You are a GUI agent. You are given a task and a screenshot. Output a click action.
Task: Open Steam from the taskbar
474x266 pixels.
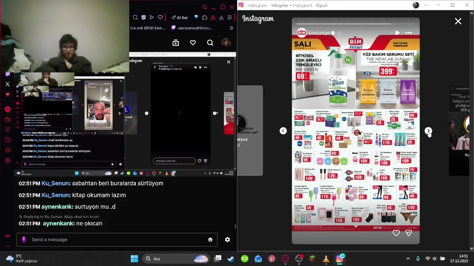231,259
